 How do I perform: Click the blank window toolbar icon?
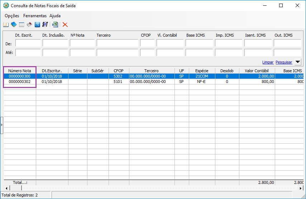(x=21, y=25)
